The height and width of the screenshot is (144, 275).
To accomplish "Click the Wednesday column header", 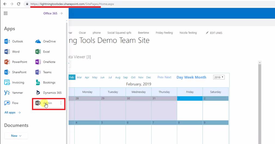I will [x=138, y=92].
